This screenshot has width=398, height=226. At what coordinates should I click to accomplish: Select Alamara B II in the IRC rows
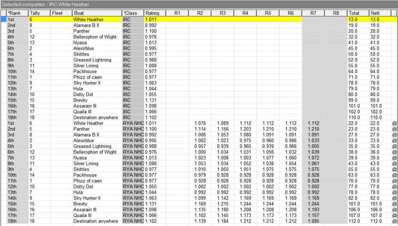(x=86, y=25)
